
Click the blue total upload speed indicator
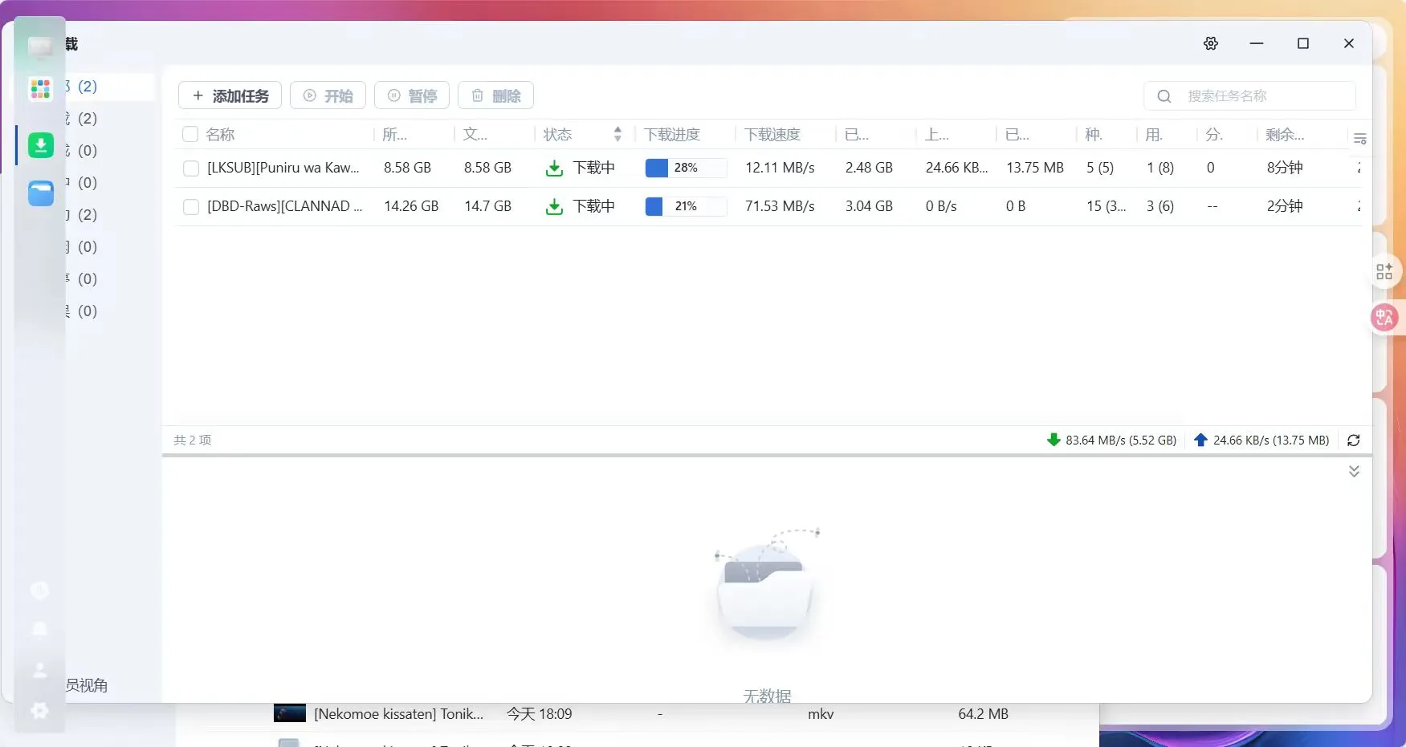coord(1261,440)
